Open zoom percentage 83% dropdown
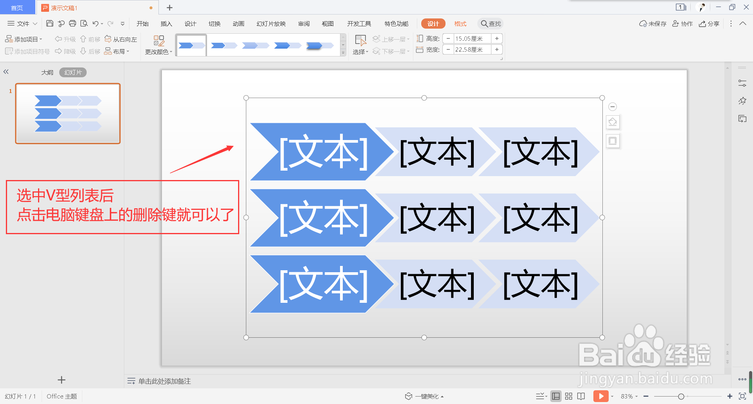The height and width of the screenshot is (404, 753). click(629, 396)
